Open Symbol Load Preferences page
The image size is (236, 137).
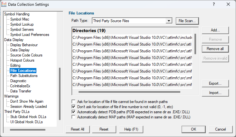pyautogui.click(x=30, y=35)
